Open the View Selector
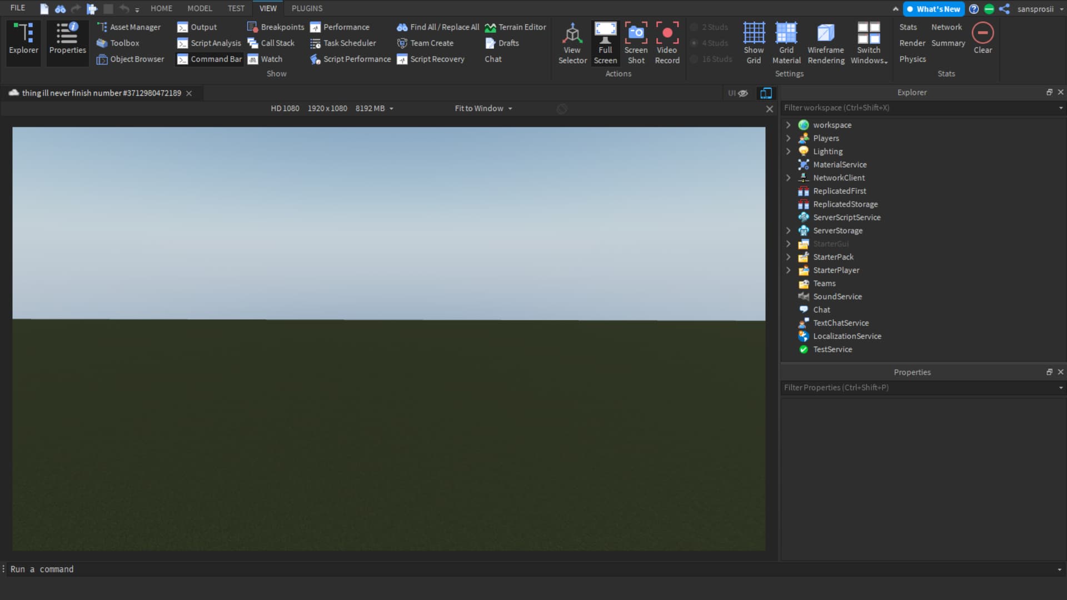 [572, 43]
